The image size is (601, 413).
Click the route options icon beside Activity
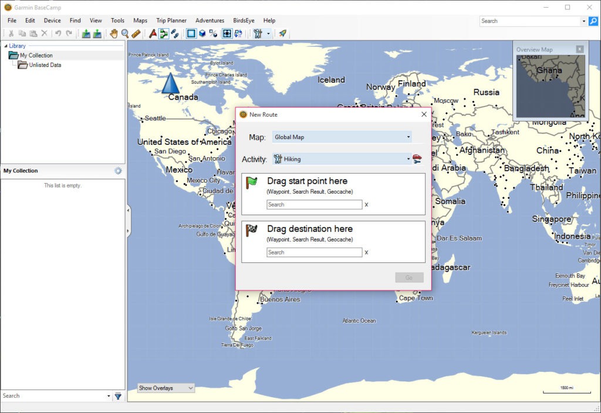417,159
